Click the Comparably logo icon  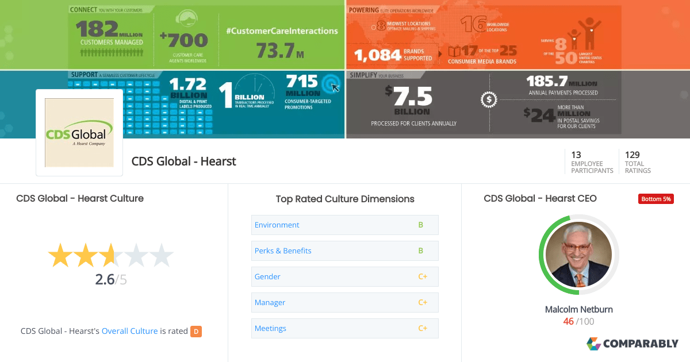point(593,344)
